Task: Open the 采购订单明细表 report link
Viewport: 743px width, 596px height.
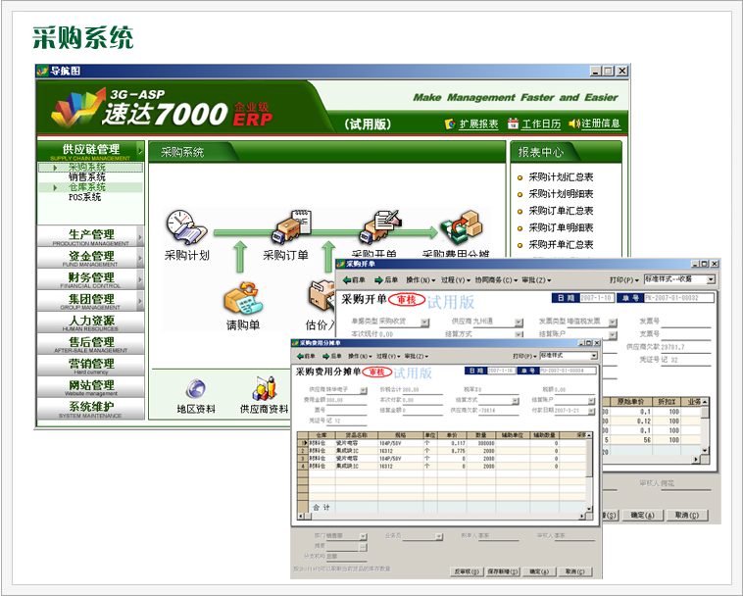Action: pos(561,227)
